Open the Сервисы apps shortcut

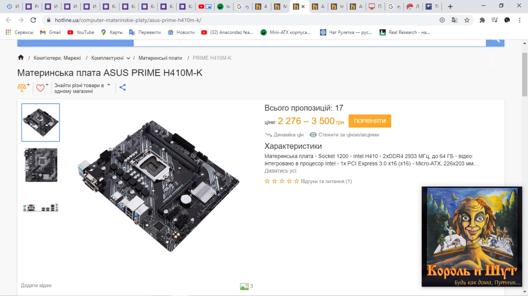19,32
